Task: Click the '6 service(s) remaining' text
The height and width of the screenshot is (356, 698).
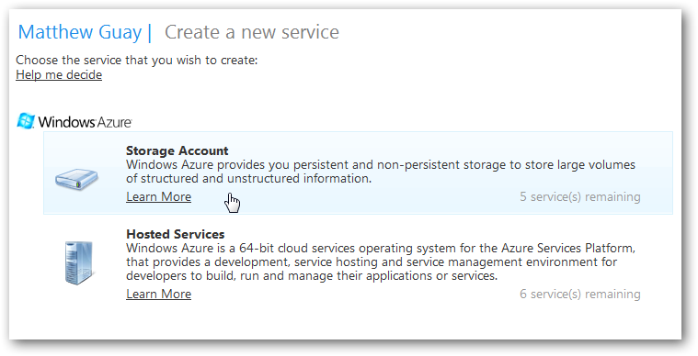Action: click(x=580, y=294)
